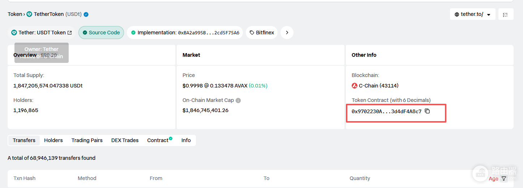Open token contract 0x9702230A...3d4dF4A8c7
The image size is (523, 188).
[386, 111]
